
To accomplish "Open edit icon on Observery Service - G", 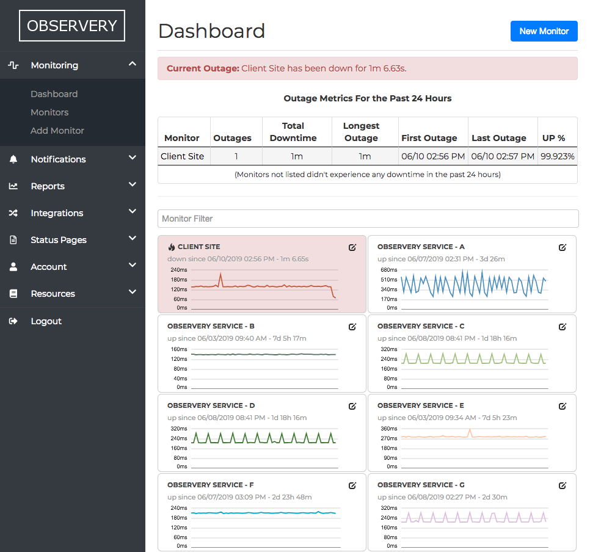I will coord(562,485).
